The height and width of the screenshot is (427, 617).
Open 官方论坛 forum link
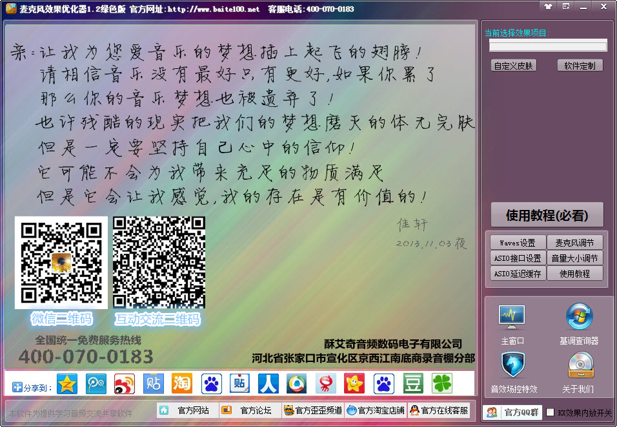[250, 410]
